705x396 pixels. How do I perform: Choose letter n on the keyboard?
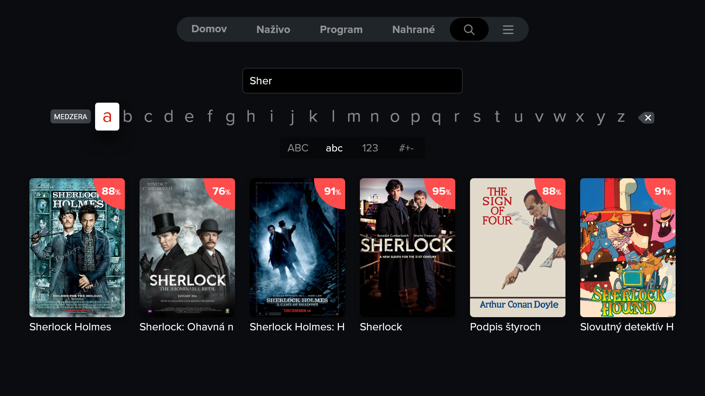(x=375, y=117)
